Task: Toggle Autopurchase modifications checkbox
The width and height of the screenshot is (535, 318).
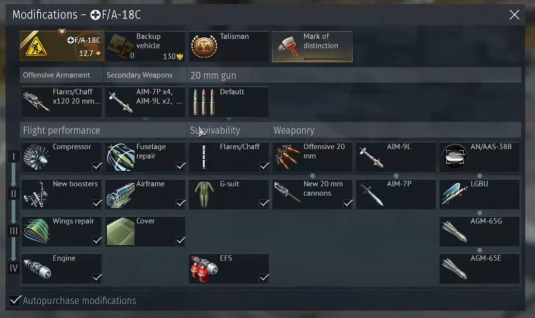Action: [15, 300]
